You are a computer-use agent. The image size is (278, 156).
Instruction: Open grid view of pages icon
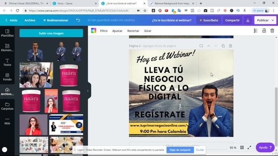coord(242,147)
